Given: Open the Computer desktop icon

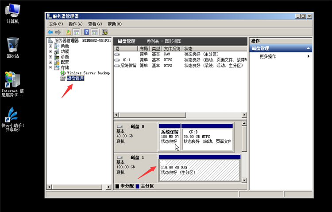Looking at the screenshot, I should 12,11.
